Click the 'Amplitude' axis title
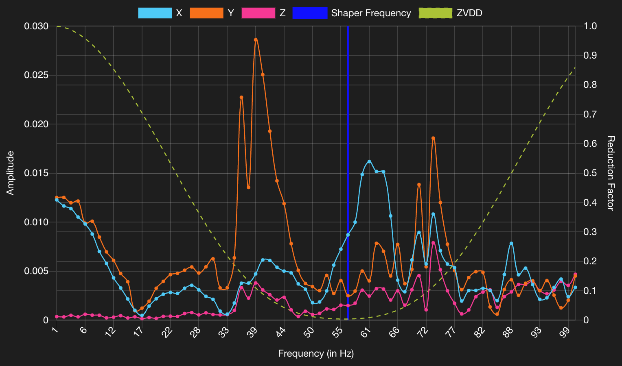Screen dimensions: 622x366 (11, 173)
